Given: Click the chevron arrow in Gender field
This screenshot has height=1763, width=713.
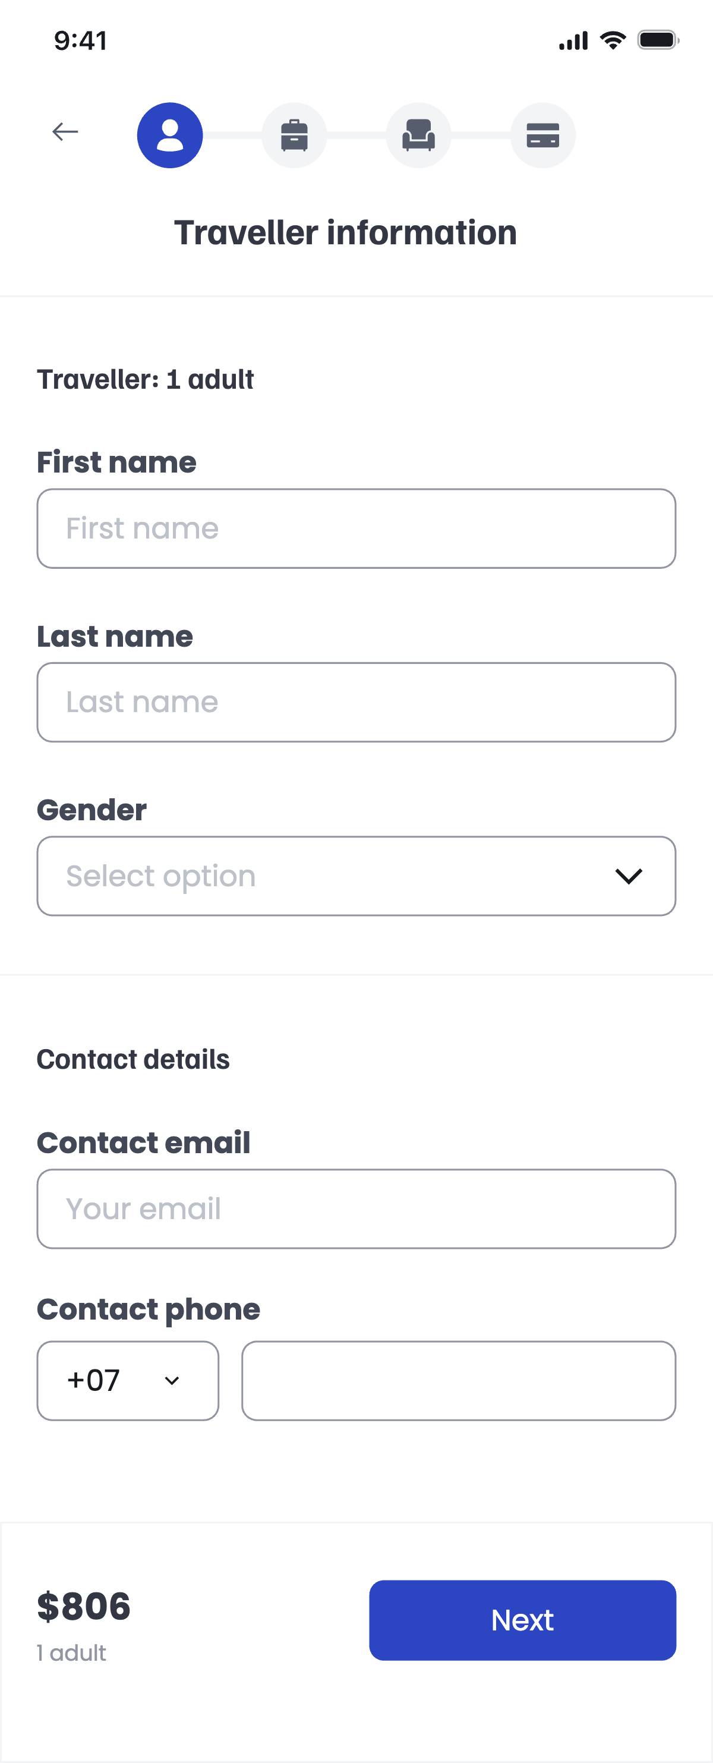Looking at the screenshot, I should click(x=628, y=876).
